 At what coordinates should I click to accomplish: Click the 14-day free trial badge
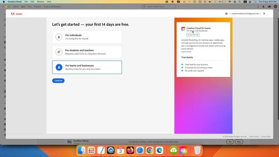point(193,35)
